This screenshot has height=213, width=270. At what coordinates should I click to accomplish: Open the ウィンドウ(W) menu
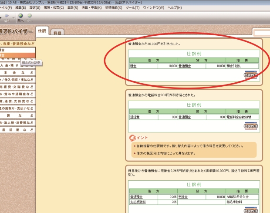[x=153, y=8]
